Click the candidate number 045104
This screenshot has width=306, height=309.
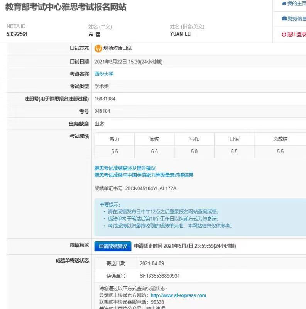pos(102,111)
